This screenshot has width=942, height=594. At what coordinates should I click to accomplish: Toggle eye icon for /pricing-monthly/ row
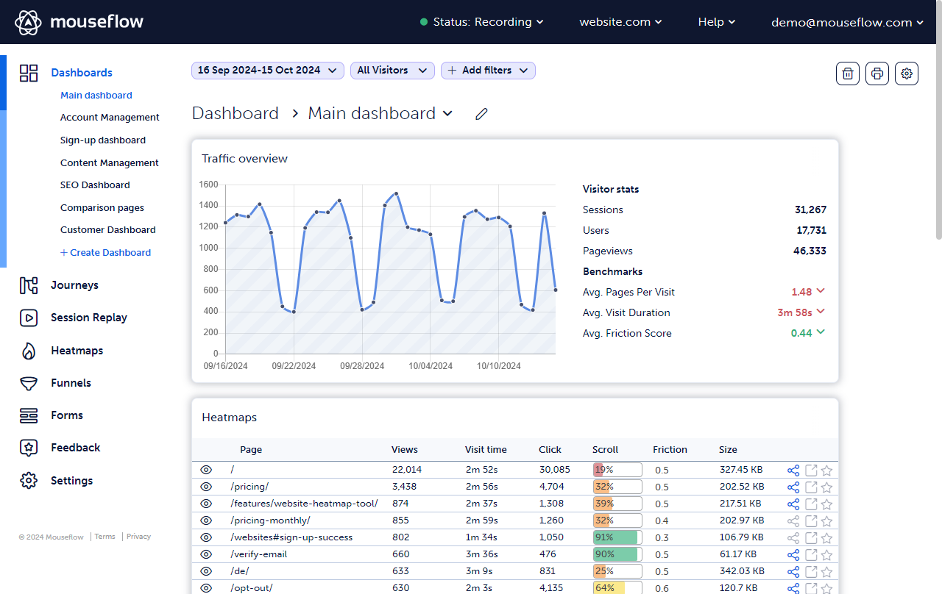tap(206, 520)
